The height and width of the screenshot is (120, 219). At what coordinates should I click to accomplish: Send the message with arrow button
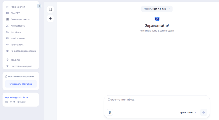(203, 112)
